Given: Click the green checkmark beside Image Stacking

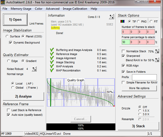Looking at the screenshot, I should click(52, 62).
